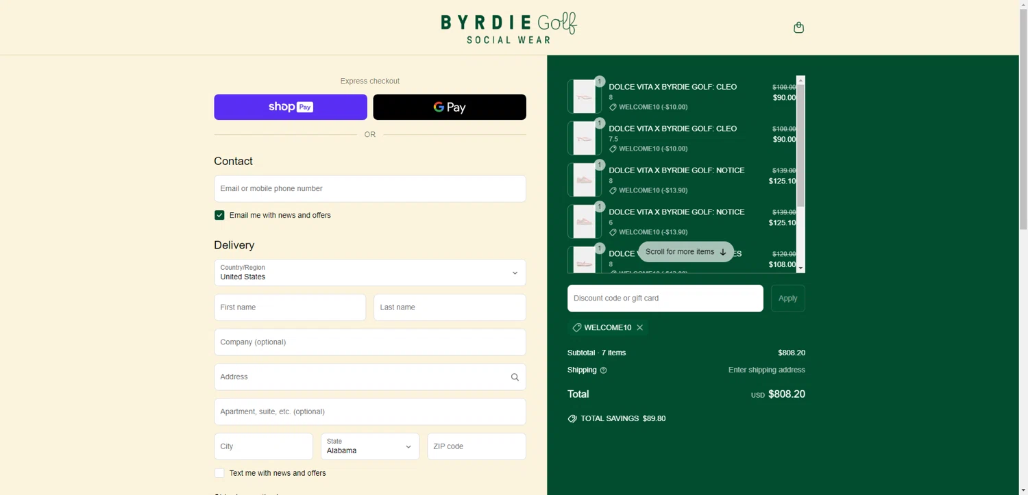Click the order summary scrollbar down arrow
Image resolution: width=1028 pixels, height=495 pixels.
(x=800, y=268)
